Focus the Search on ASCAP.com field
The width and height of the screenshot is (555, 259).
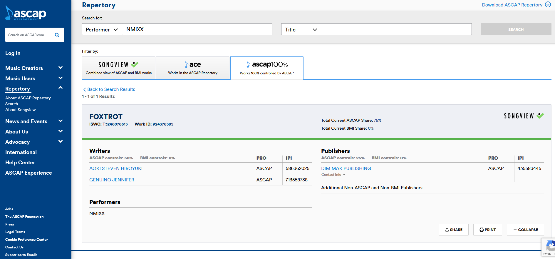pyautogui.click(x=29, y=35)
